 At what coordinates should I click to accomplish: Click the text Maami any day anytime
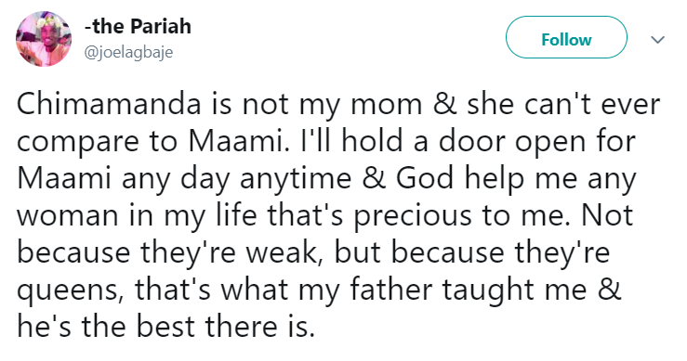[184, 179]
